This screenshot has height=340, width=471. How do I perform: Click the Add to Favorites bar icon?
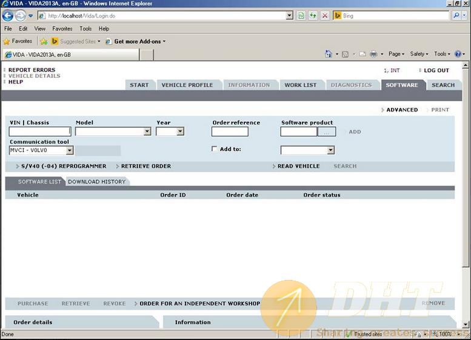coord(44,41)
